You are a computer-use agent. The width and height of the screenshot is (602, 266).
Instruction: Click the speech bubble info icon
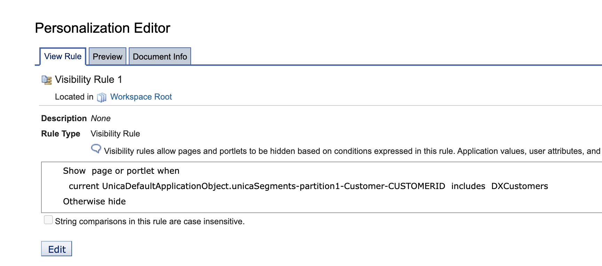pyautogui.click(x=96, y=149)
